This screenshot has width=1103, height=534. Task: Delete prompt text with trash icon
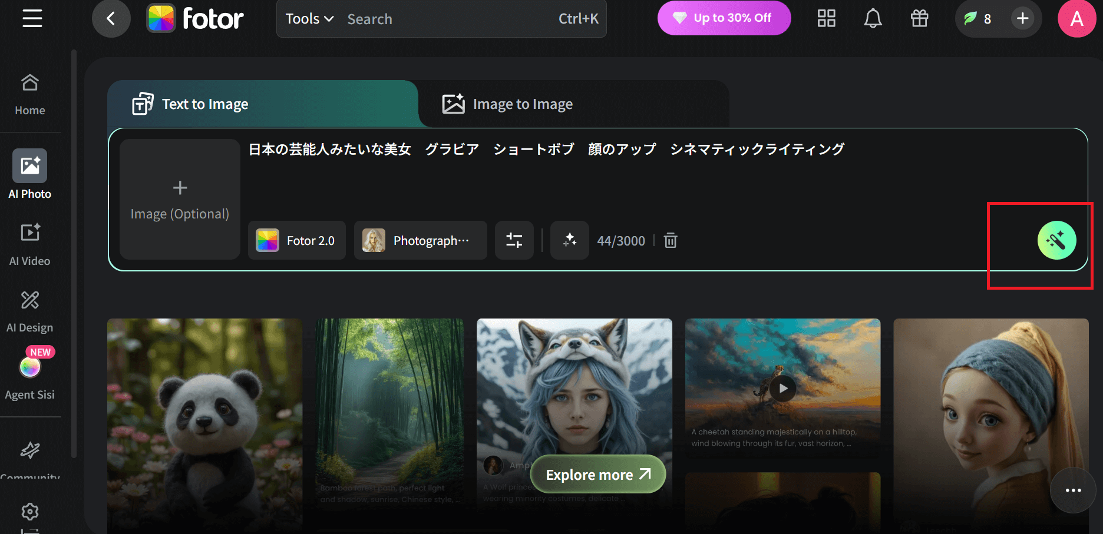point(671,240)
